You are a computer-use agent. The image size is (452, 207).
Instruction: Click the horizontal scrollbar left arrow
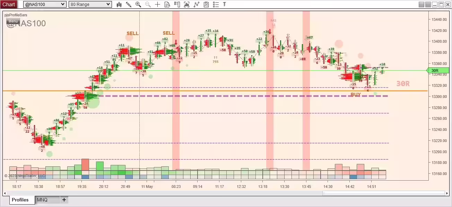(x=5, y=193)
